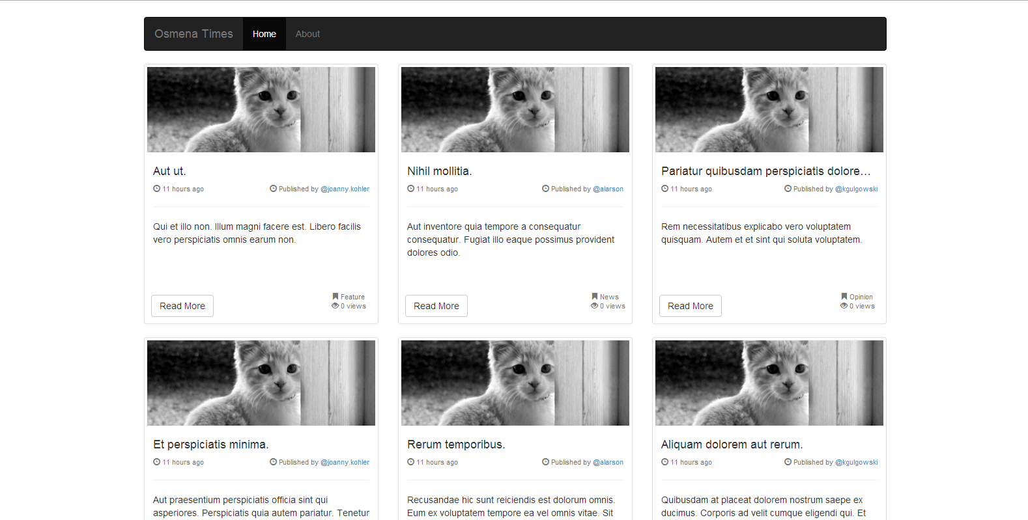Open @joanny.kohler profile in Aut ut. card
The width and height of the screenshot is (1028, 520).
(x=345, y=189)
